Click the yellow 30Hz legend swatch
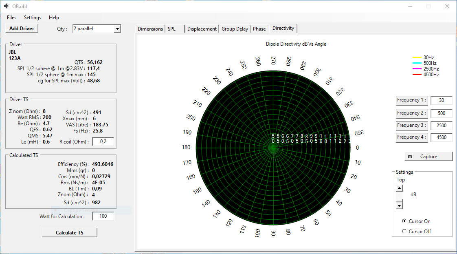 click(417, 57)
